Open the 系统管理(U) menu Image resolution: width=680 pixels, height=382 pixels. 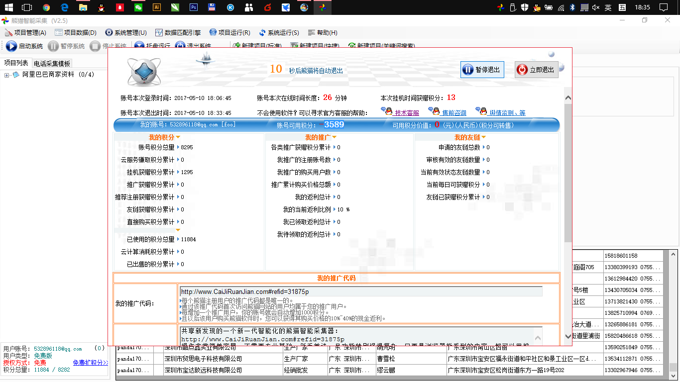click(x=126, y=33)
